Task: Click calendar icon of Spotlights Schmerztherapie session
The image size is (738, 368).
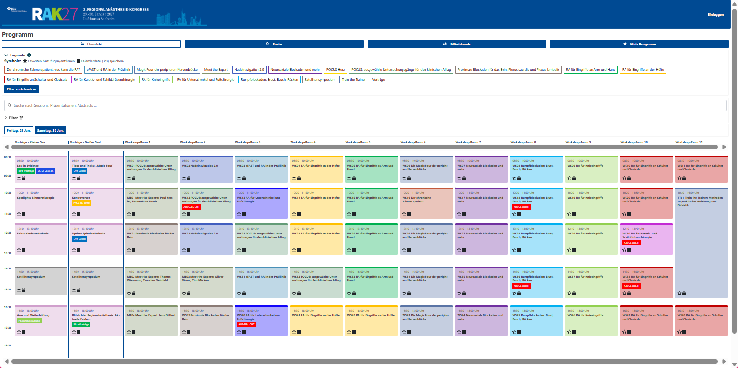Action: [x=24, y=214]
